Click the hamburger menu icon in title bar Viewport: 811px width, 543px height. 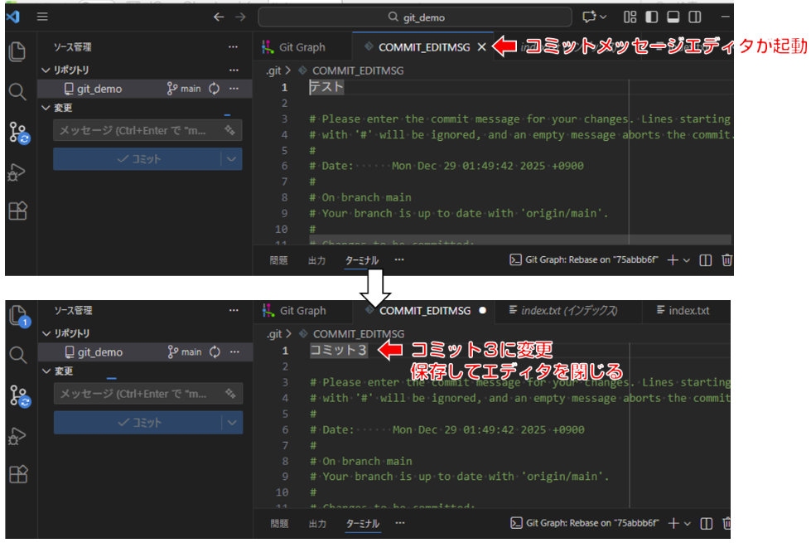[42, 17]
